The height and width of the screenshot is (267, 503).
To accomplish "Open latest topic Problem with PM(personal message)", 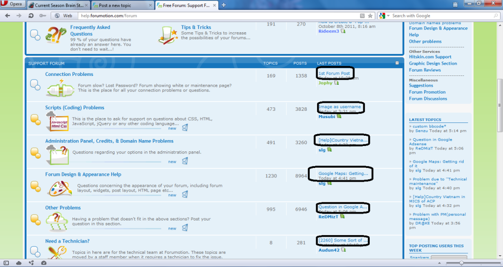I will point(437,217).
